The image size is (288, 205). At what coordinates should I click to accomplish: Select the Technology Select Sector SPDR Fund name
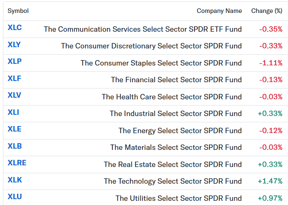pyautogui.click(x=173, y=181)
